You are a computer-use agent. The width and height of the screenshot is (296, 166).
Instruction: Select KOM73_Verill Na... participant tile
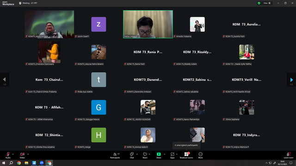click(x=247, y=80)
